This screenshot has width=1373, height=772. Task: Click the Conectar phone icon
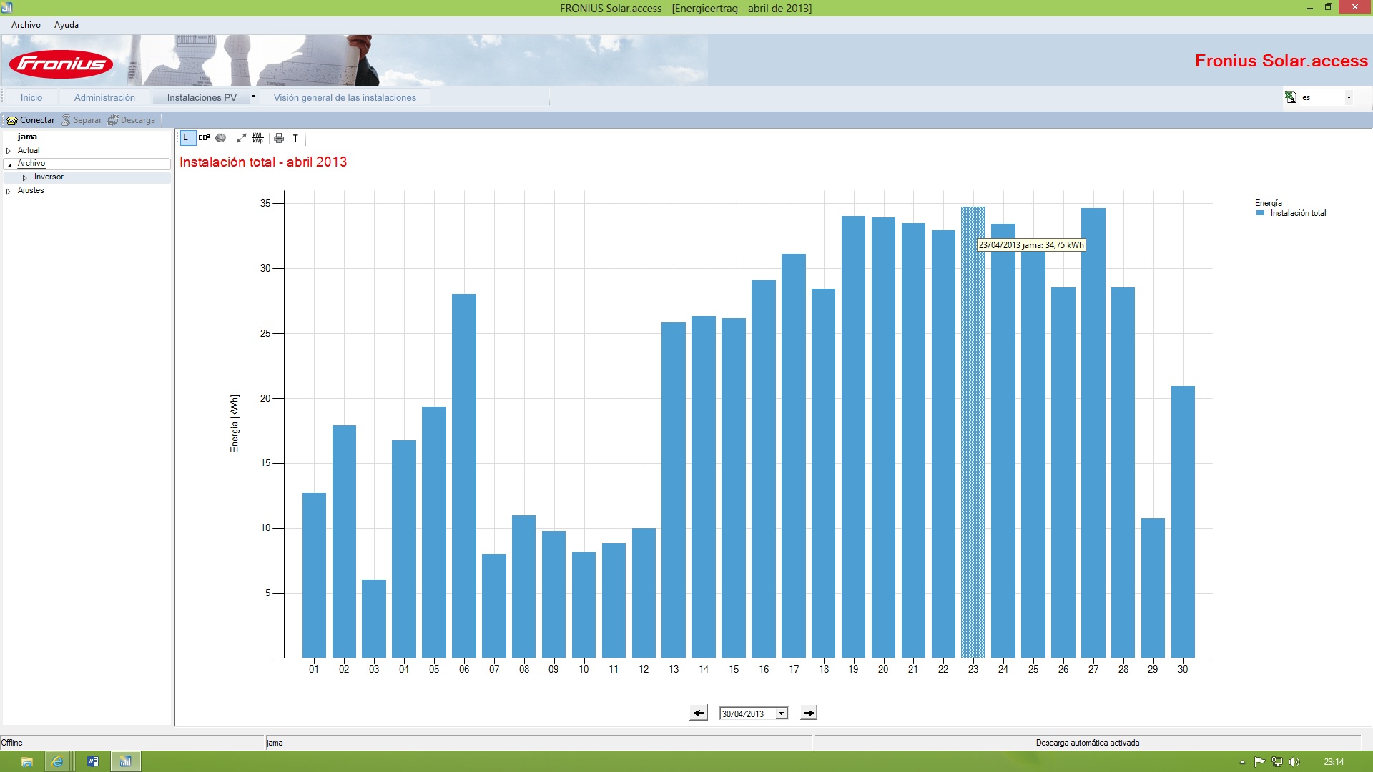pyautogui.click(x=11, y=120)
